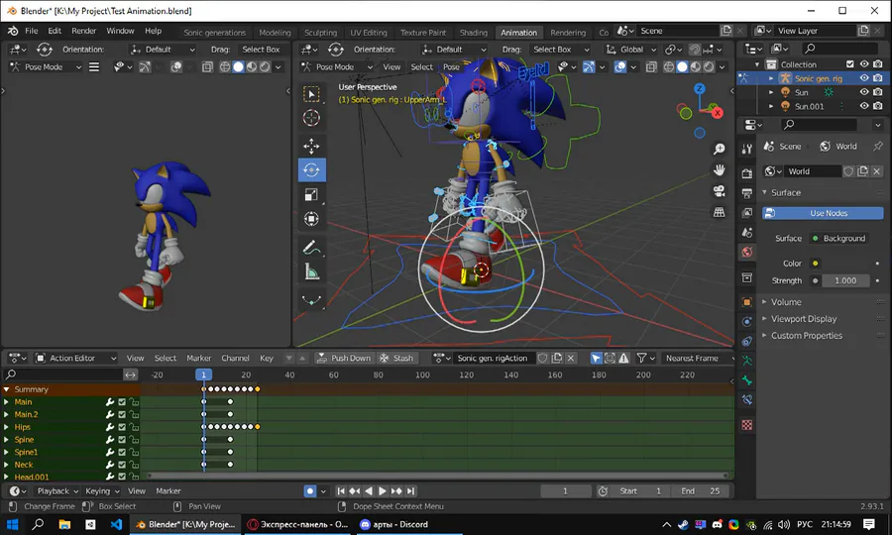
Task: Switch to the Modeling workspace tab
Action: 275,33
